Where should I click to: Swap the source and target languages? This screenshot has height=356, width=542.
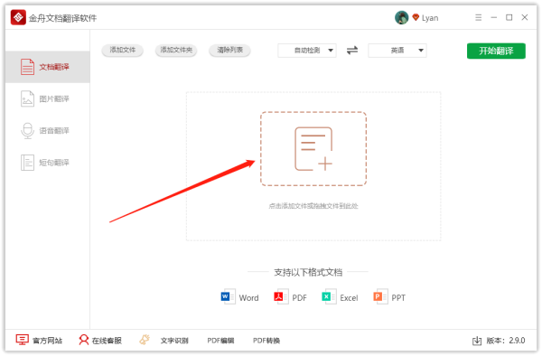point(352,51)
